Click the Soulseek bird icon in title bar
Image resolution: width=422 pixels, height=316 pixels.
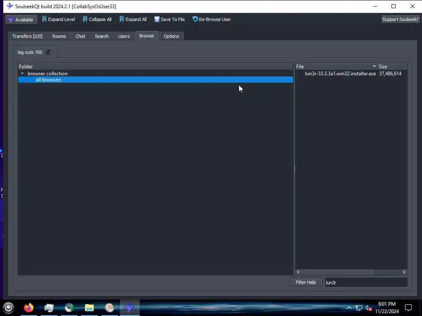[10, 6]
